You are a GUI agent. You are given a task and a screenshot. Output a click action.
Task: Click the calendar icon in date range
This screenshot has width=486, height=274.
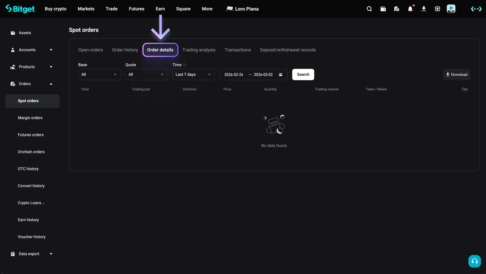click(x=281, y=75)
